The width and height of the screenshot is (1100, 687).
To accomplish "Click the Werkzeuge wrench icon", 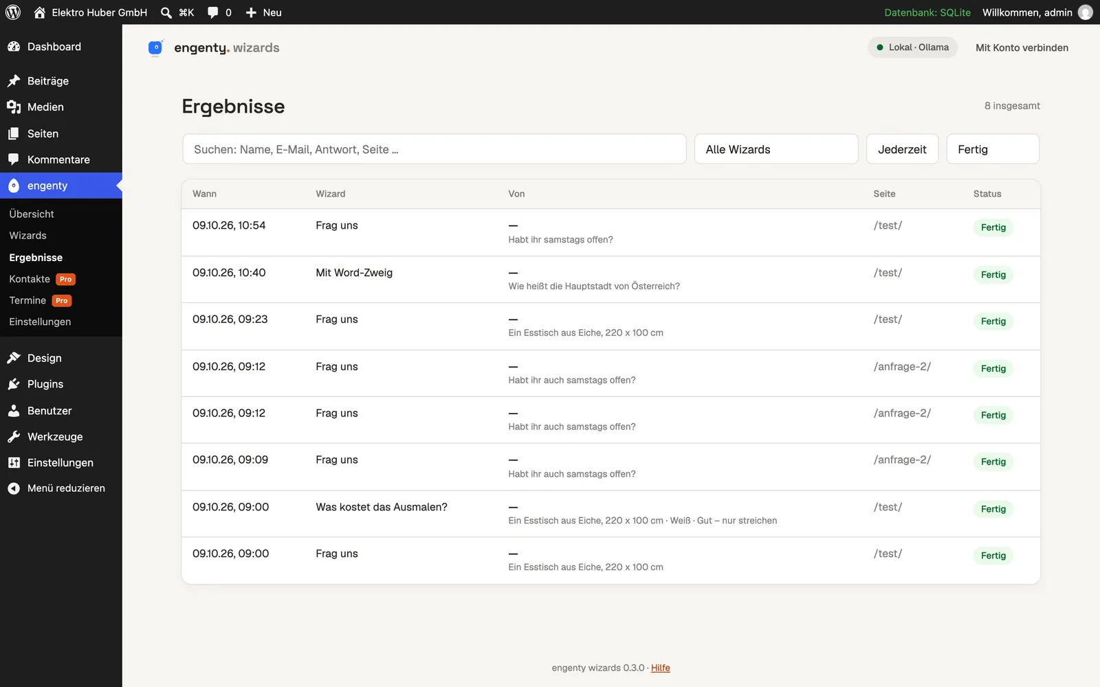I will coord(14,437).
